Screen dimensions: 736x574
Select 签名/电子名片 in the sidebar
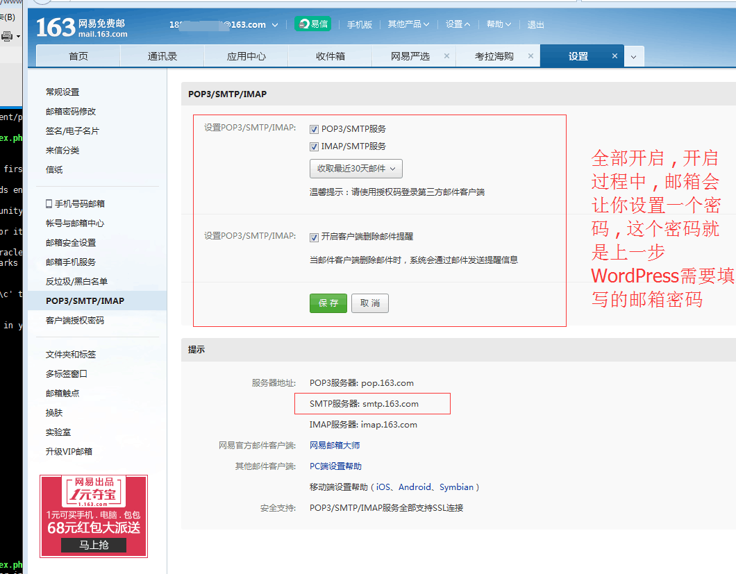pos(72,131)
